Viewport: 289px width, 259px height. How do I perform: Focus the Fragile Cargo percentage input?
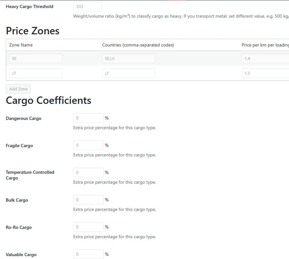(x=89, y=145)
